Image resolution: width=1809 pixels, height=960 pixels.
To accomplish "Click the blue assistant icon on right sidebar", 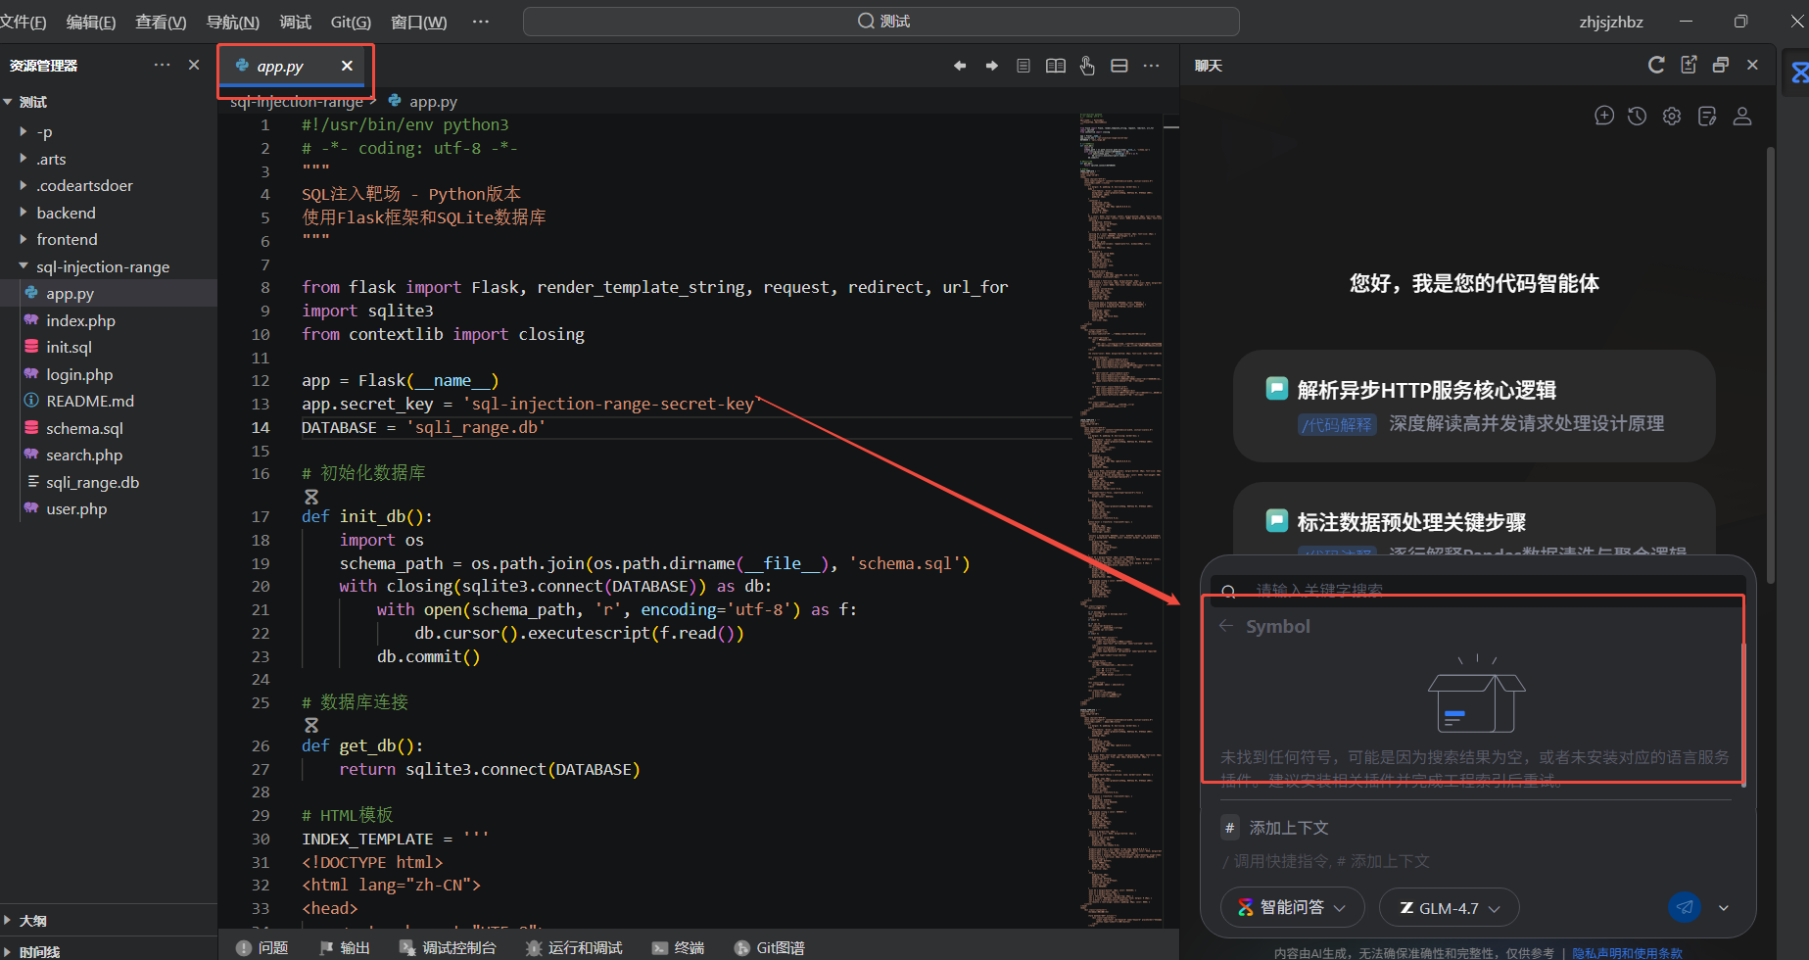I will (1799, 72).
